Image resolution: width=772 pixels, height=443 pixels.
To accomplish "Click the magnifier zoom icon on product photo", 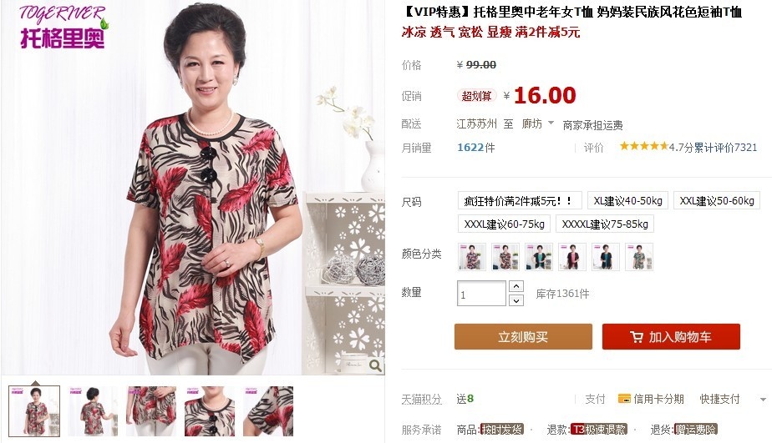I will click(x=375, y=365).
